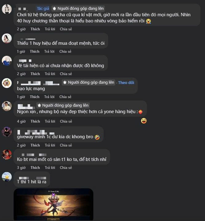Click the avatar beside the 'T thì 1 hit là ra' comment
The width and height of the screenshot is (205, 221).
coord(7,177)
